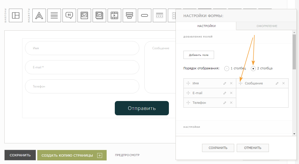Viewport: 299px width, 164px height.
Task: Click the move handle of Имя field
Action: click(x=188, y=83)
